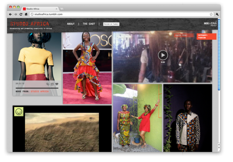
Task: Go to the browser home page icon
Action: [x=26, y=14]
